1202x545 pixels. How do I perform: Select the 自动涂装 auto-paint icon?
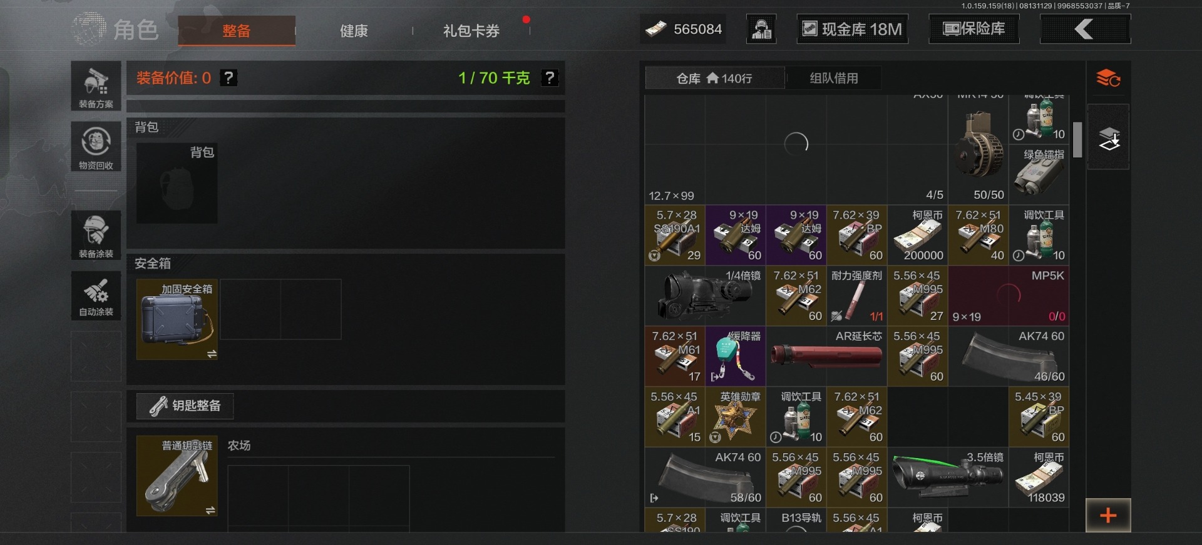(96, 296)
